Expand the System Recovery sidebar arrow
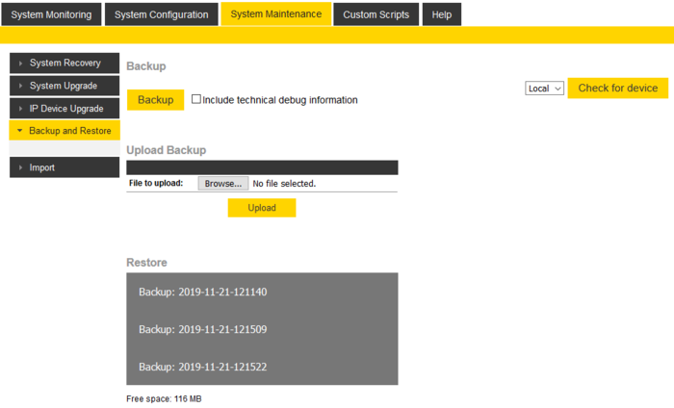This screenshot has height=408, width=674. coord(20,64)
